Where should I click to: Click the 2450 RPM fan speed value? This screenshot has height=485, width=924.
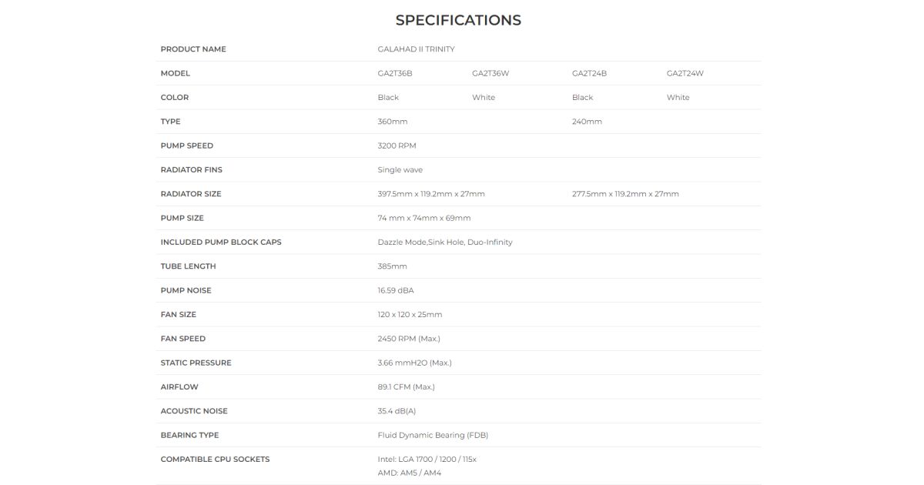point(409,339)
